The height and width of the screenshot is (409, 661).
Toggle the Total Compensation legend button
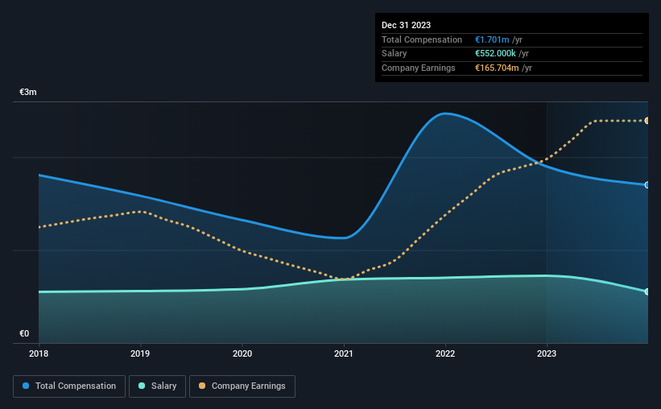[x=69, y=386]
